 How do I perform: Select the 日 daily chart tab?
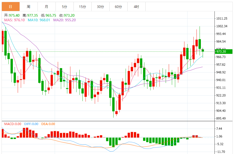pyautogui.click(x=11, y=7)
